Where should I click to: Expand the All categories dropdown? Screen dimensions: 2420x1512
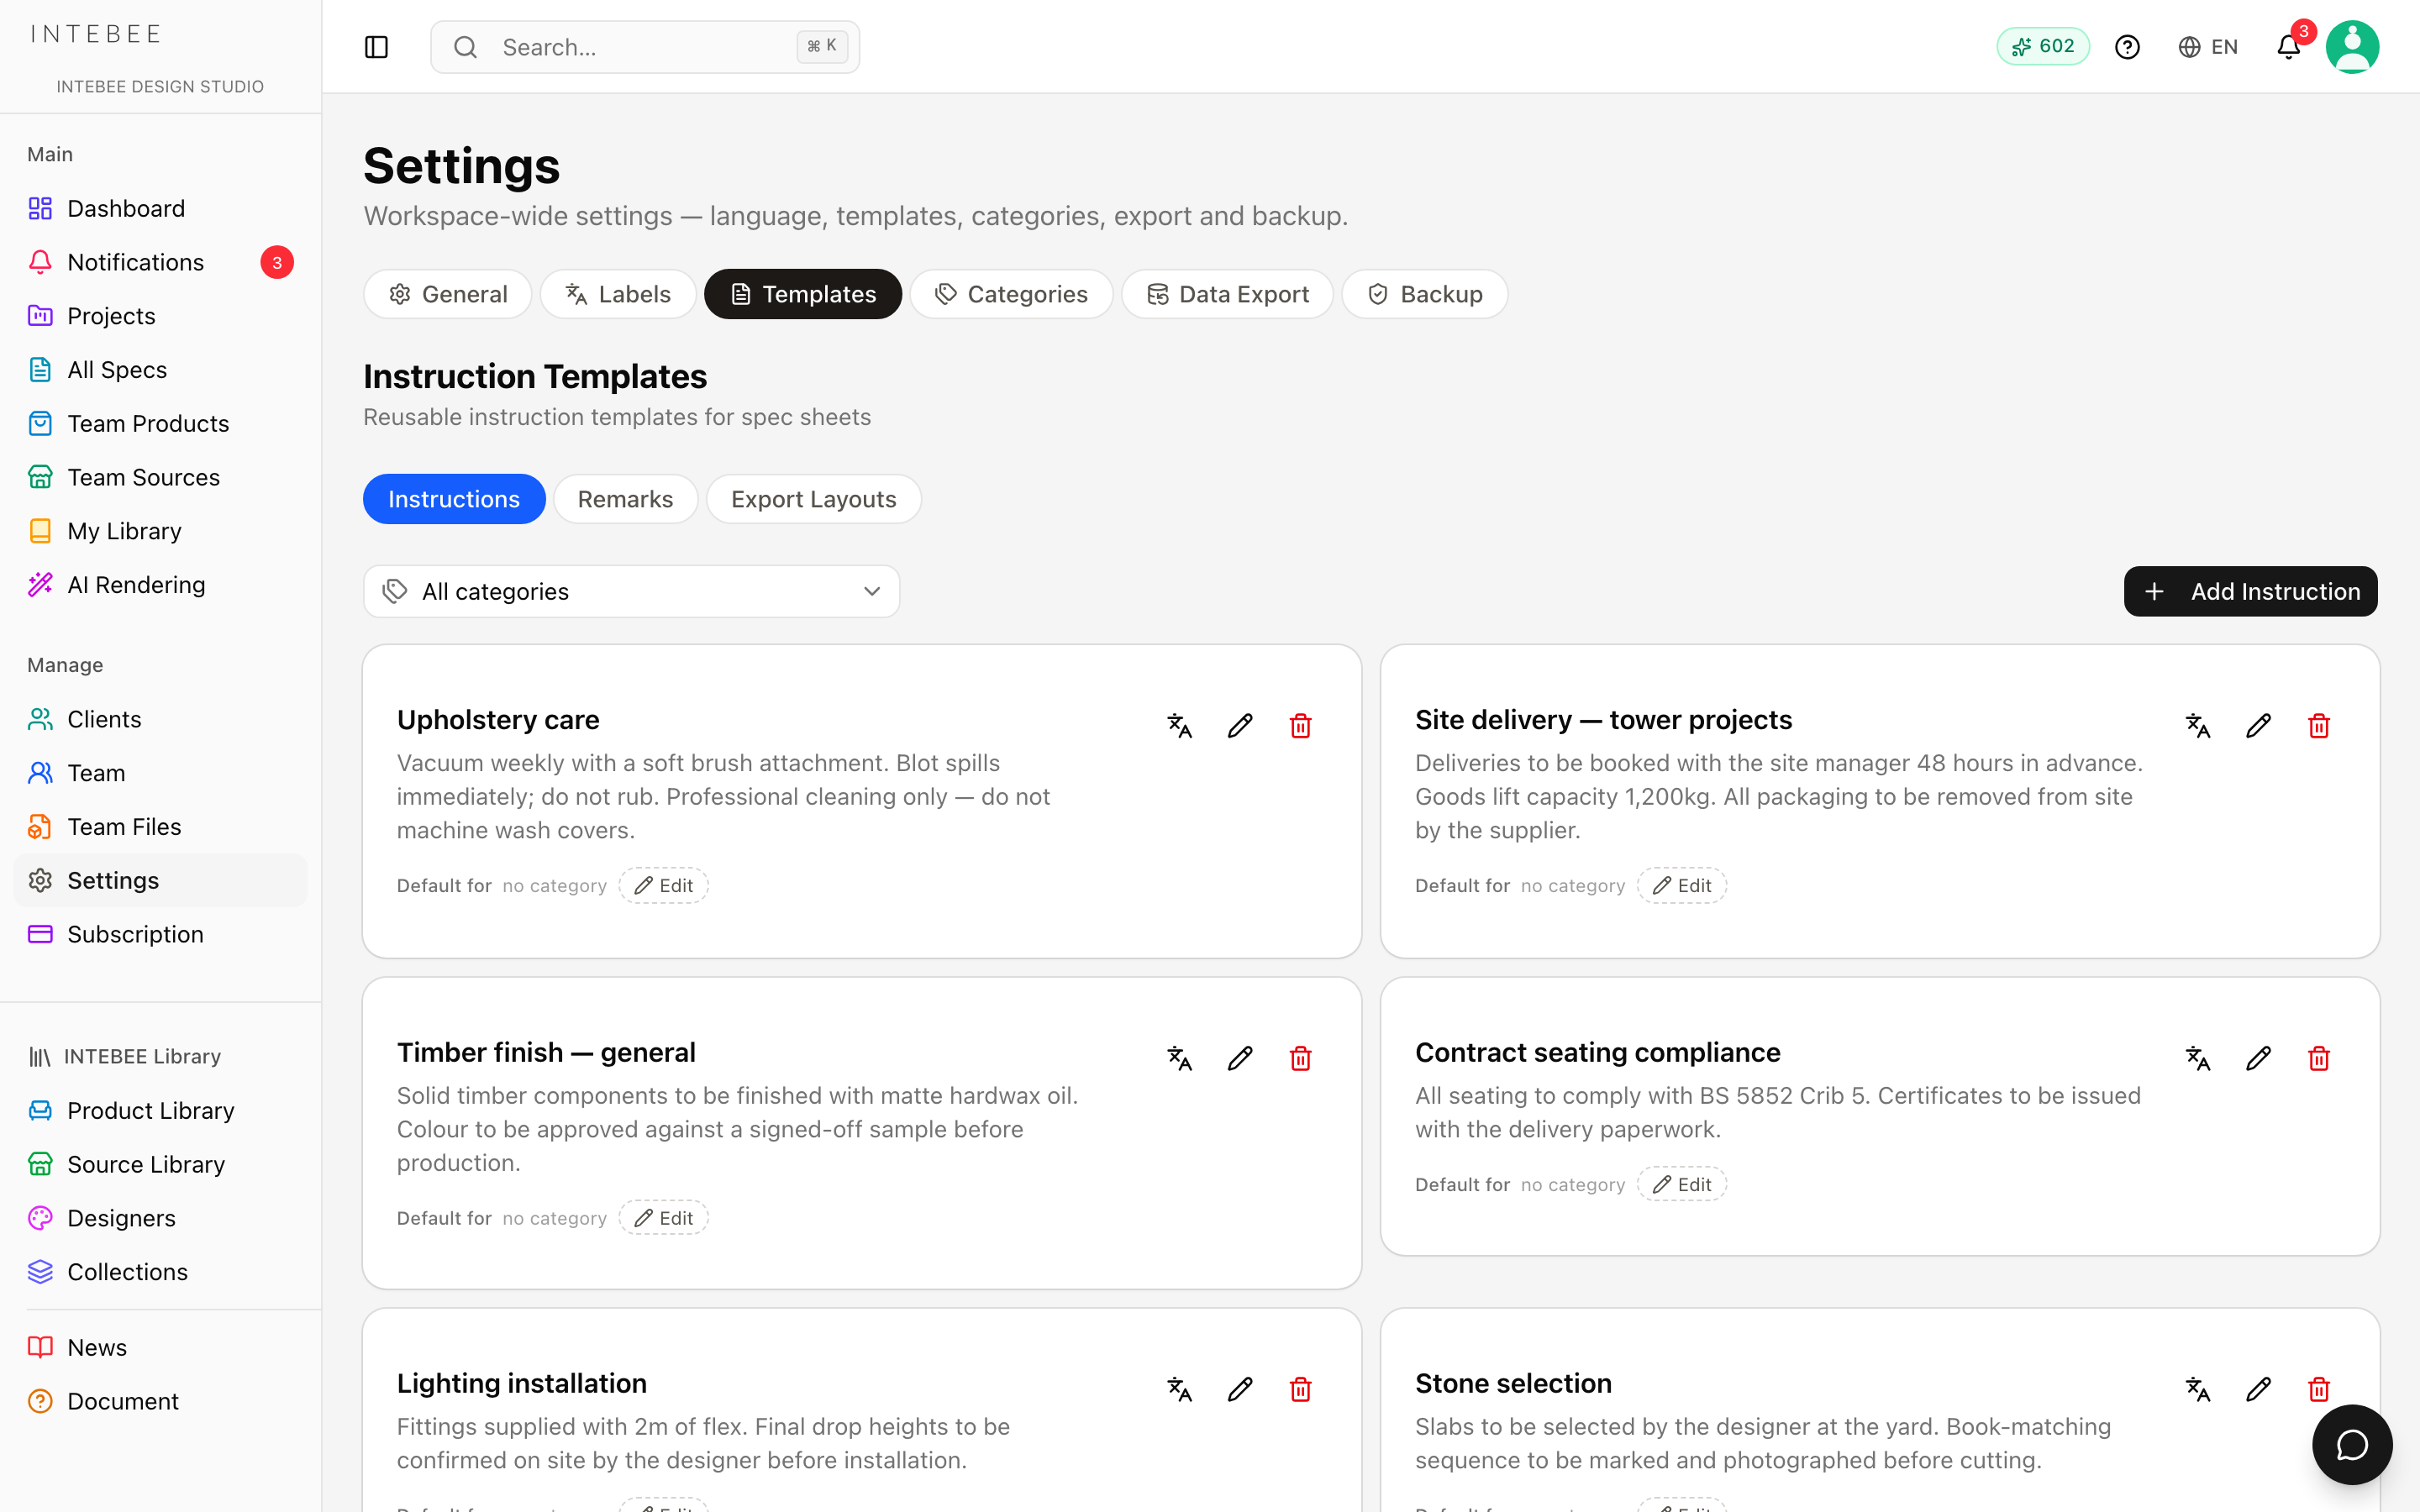631,591
